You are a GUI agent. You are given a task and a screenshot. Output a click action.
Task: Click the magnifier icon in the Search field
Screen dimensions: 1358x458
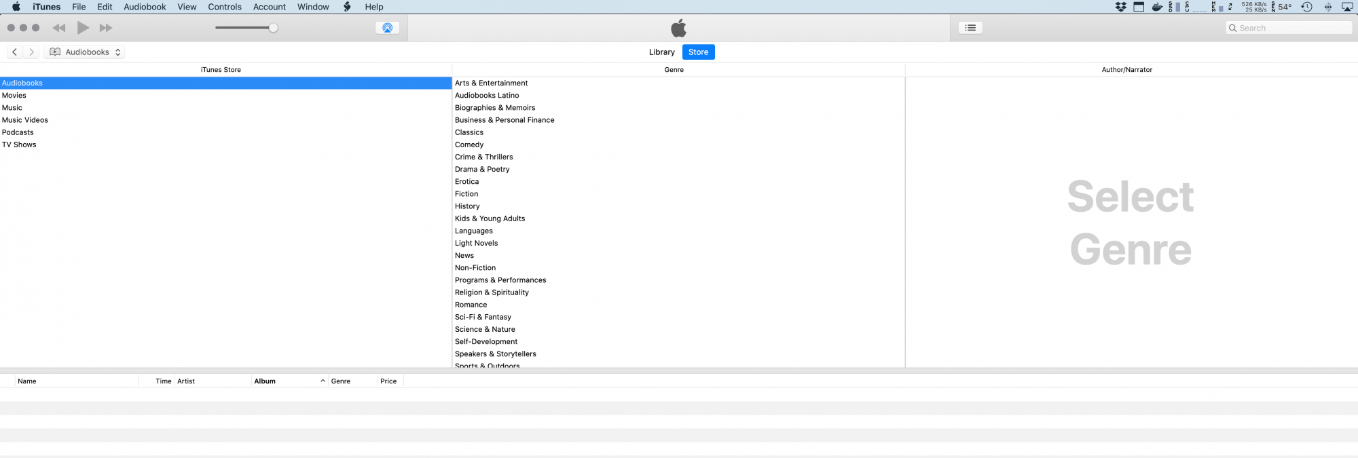(x=1232, y=28)
